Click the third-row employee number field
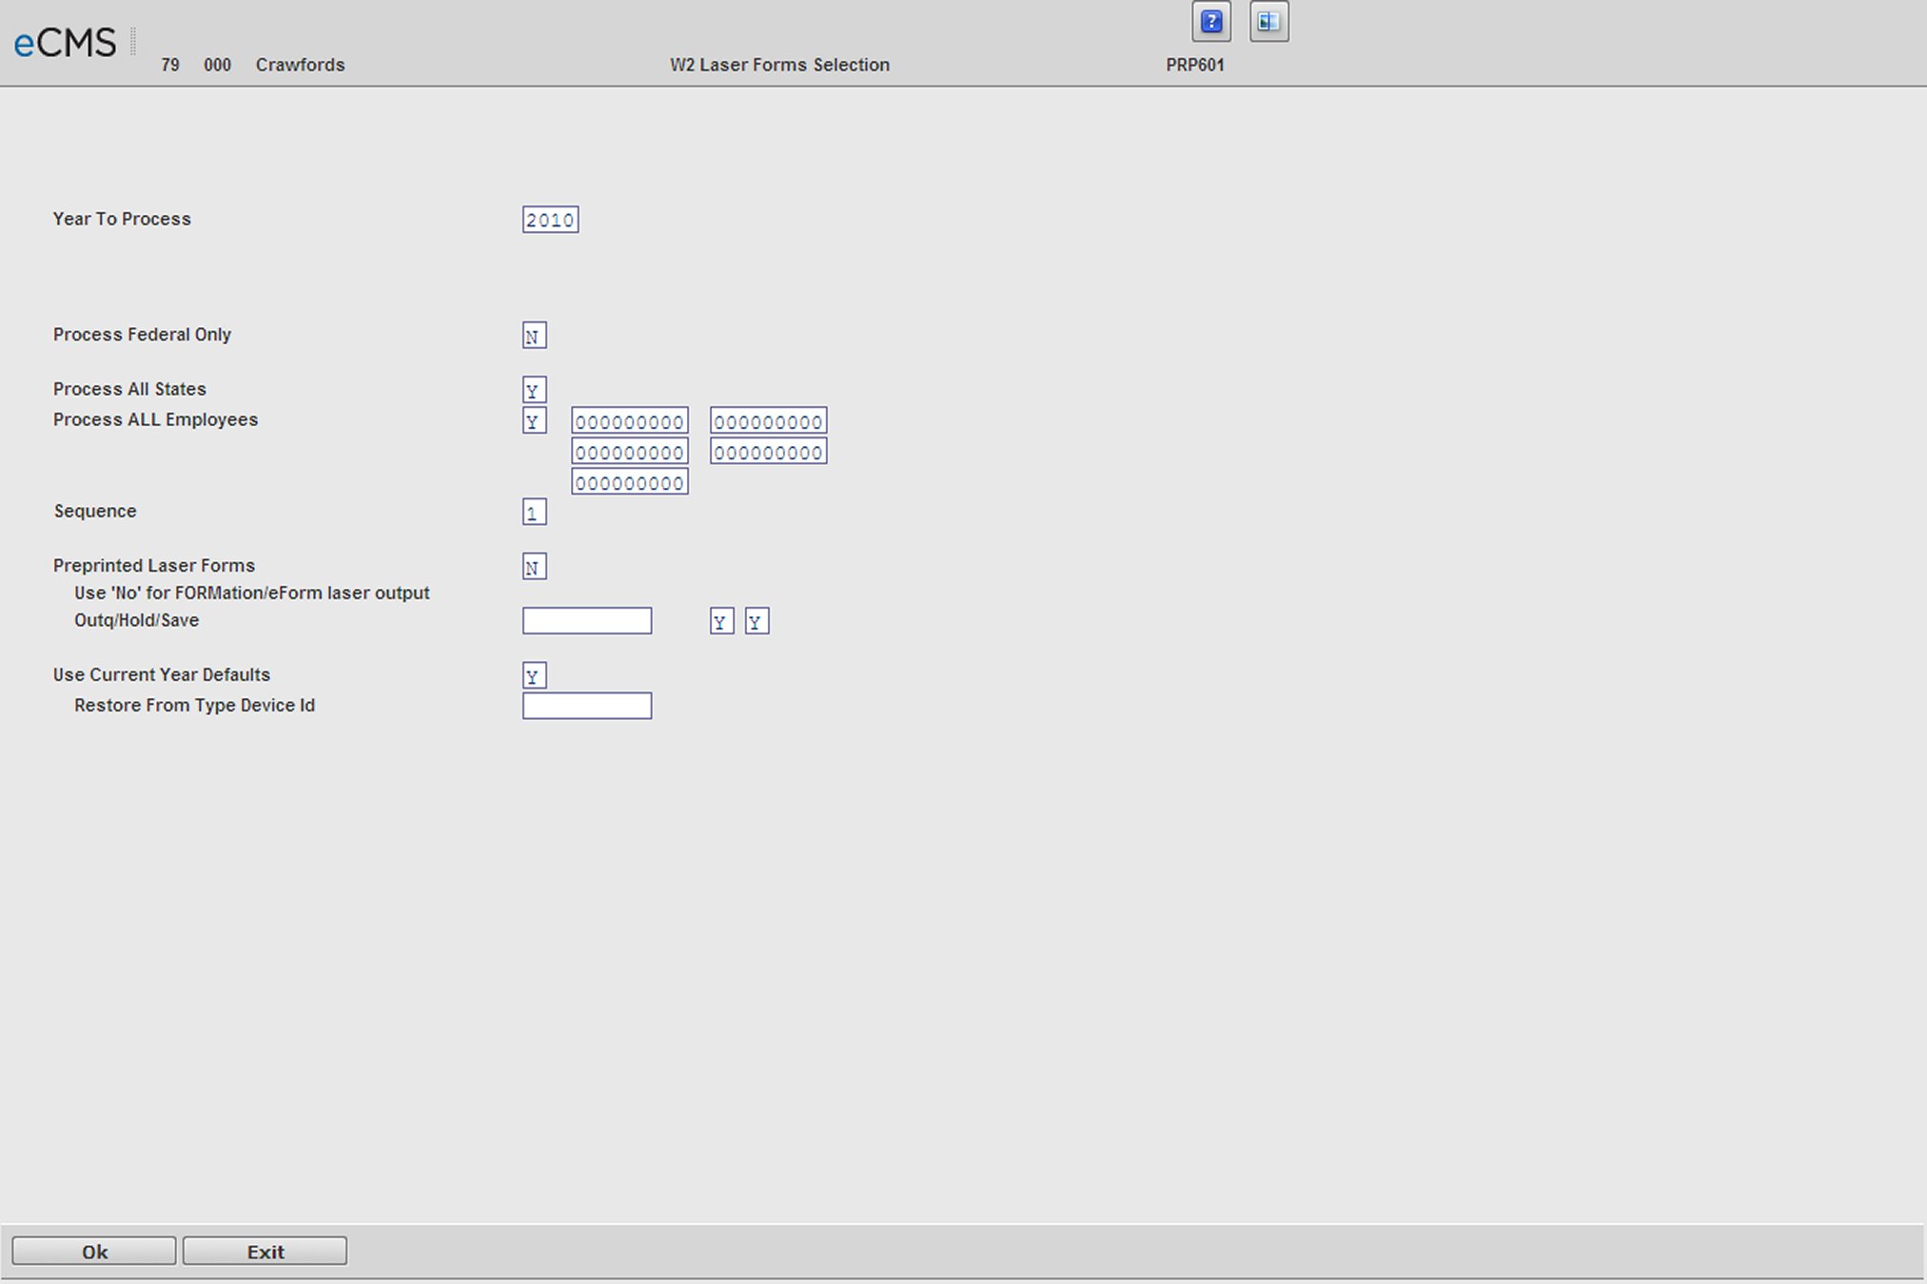This screenshot has height=1284, width=1927. [x=630, y=482]
